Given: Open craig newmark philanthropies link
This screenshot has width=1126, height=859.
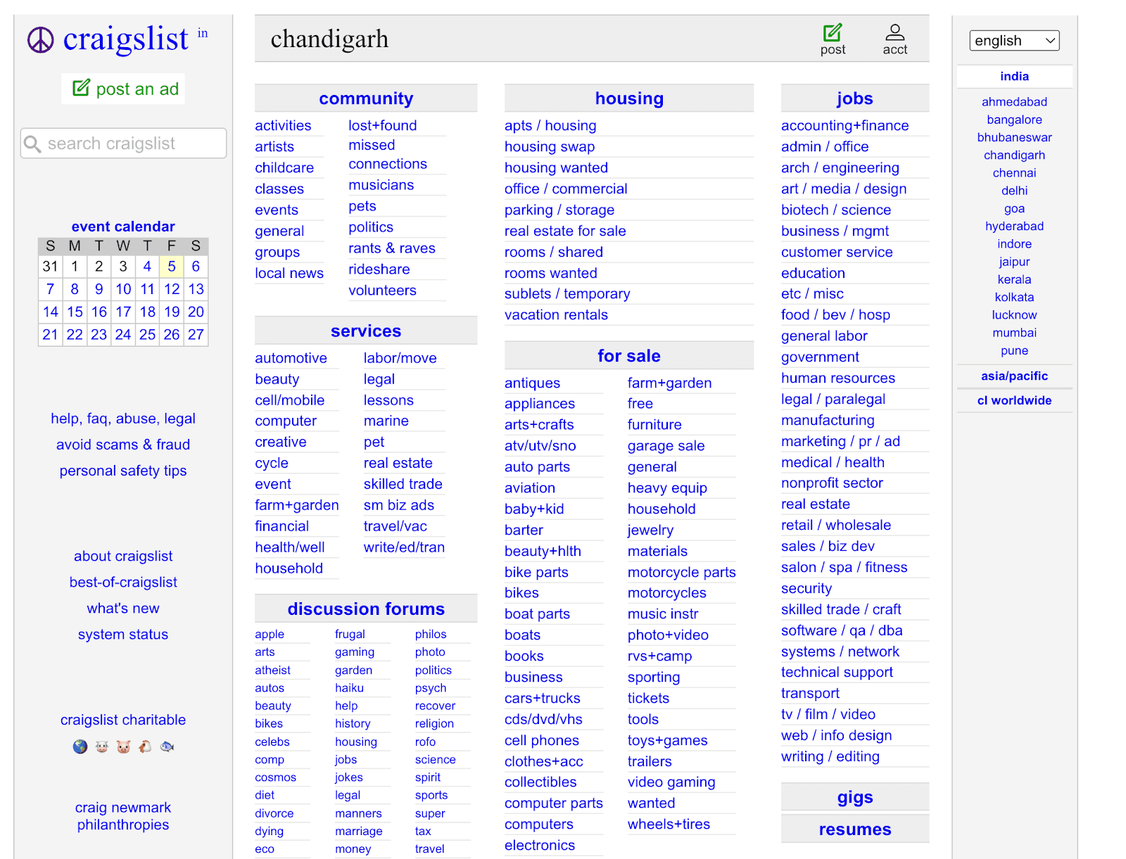Looking at the screenshot, I should [x=123, y=816].
